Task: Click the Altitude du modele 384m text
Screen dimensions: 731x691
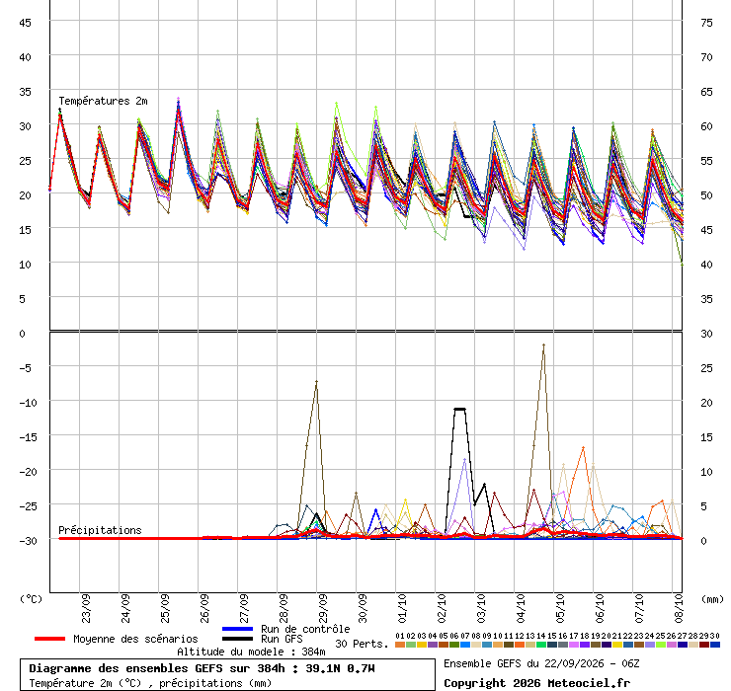Action: coord(251,652)
